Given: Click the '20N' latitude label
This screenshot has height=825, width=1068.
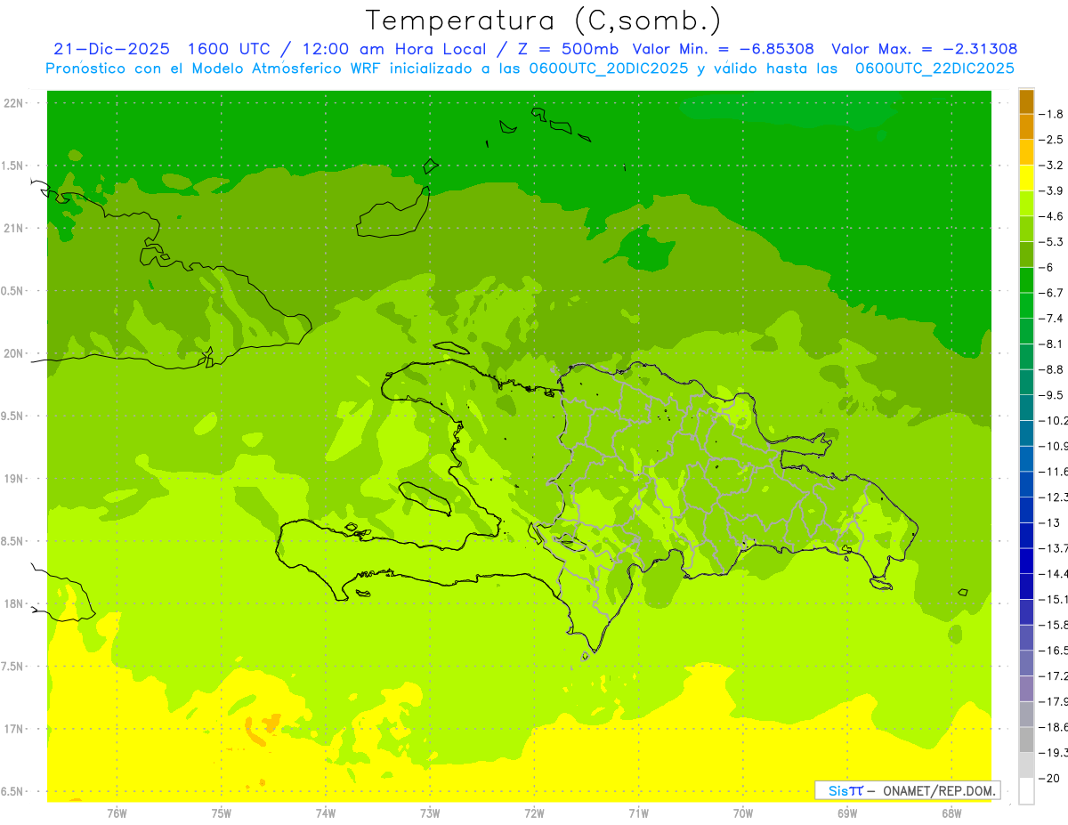Looking at the screenshot, I should (13, 353).
